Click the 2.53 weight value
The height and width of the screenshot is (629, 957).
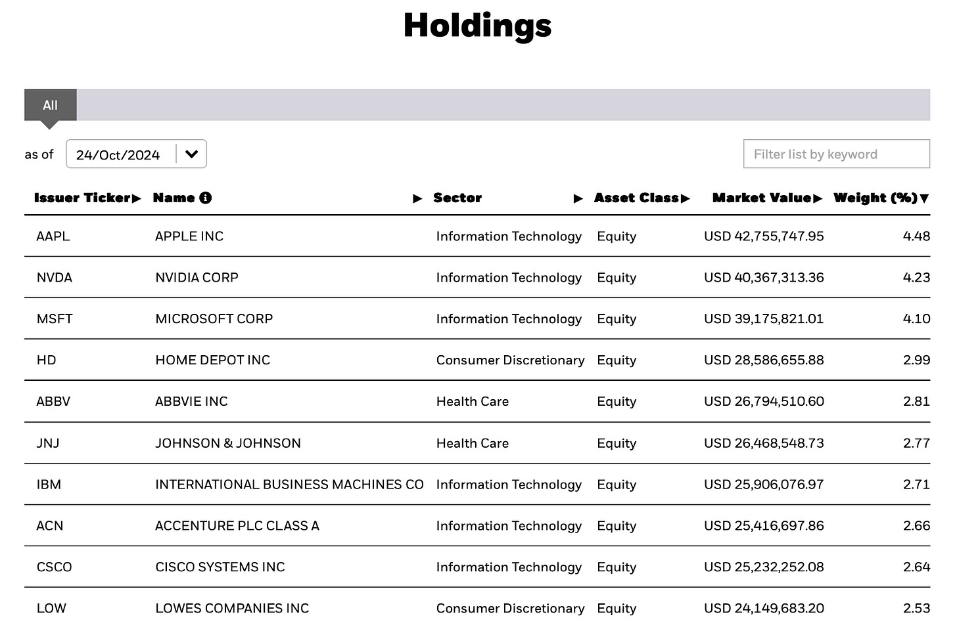[916, 609]
